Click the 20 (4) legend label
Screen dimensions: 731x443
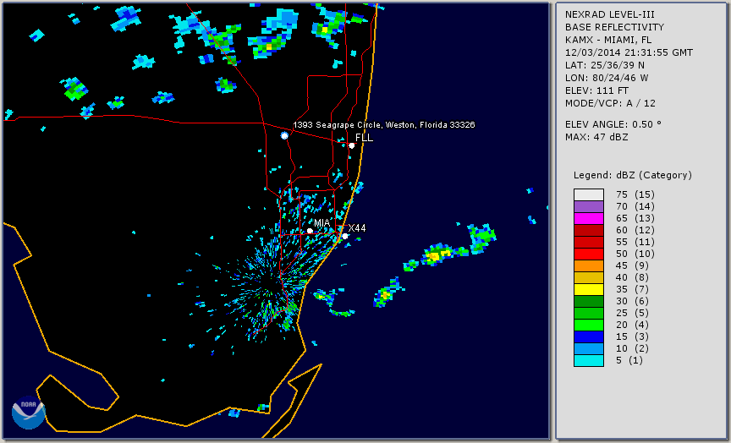(632, 325)
